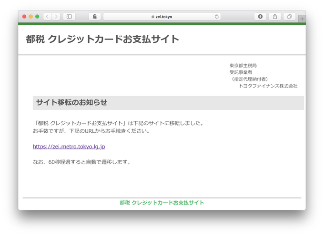
Task: Zoom the Safari window with green button
Action: [x=37, y=17]
